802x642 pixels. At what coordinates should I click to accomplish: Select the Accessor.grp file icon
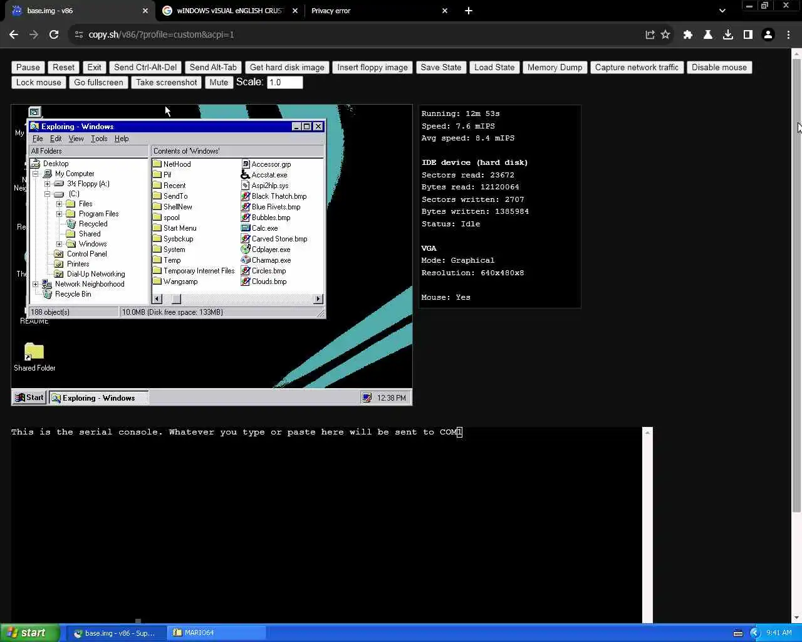[246, 164]
